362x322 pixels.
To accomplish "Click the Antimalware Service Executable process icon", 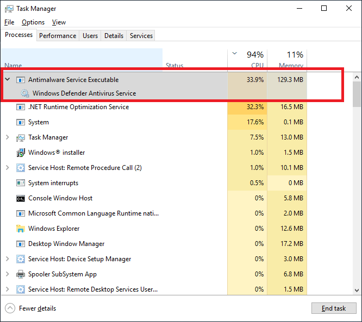I will coord(21,80).
